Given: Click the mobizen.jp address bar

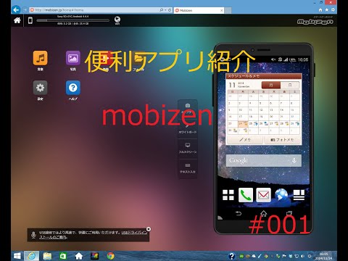Looking at the screenshot, I should [94, 10].
